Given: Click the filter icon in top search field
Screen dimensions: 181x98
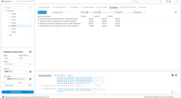Looking at the screenshot, I should tap(161, 1).
